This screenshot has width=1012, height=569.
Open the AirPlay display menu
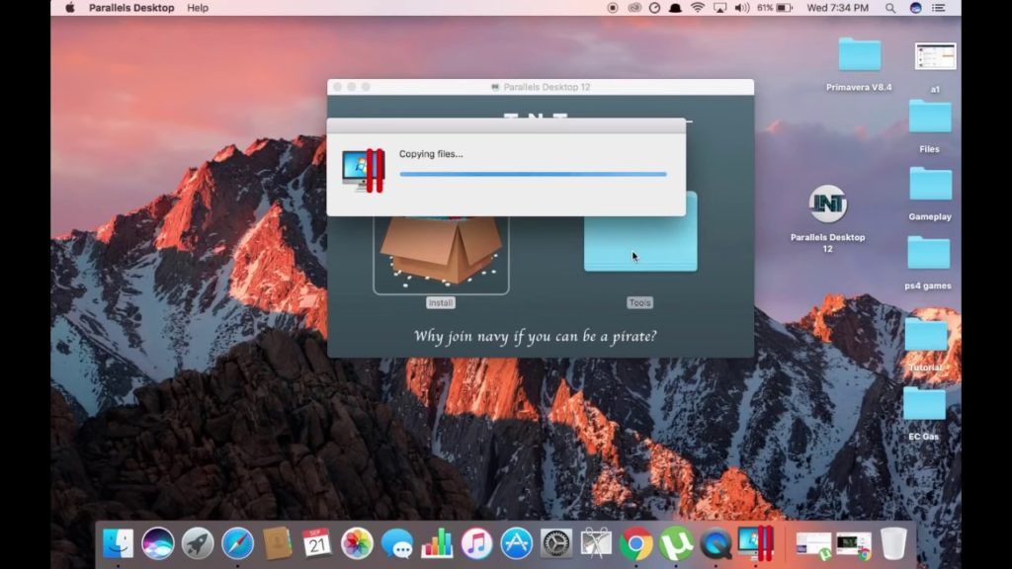point(719,8)
